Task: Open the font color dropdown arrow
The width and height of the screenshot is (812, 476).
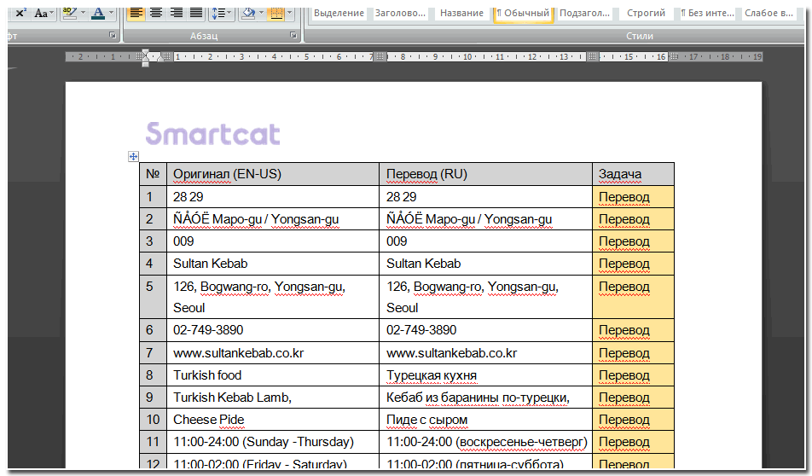Action: [x=113, y=13]
